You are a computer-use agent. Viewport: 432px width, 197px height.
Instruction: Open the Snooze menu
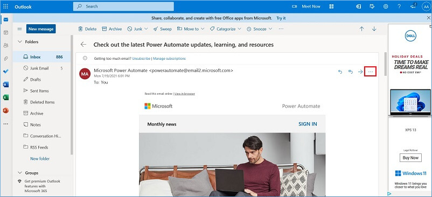(260, 29)
